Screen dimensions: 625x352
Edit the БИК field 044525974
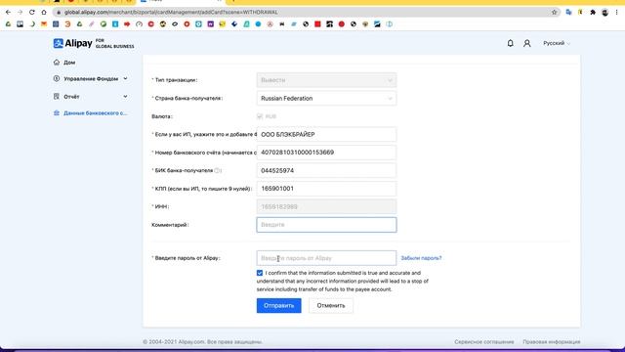tap(326, 171)
